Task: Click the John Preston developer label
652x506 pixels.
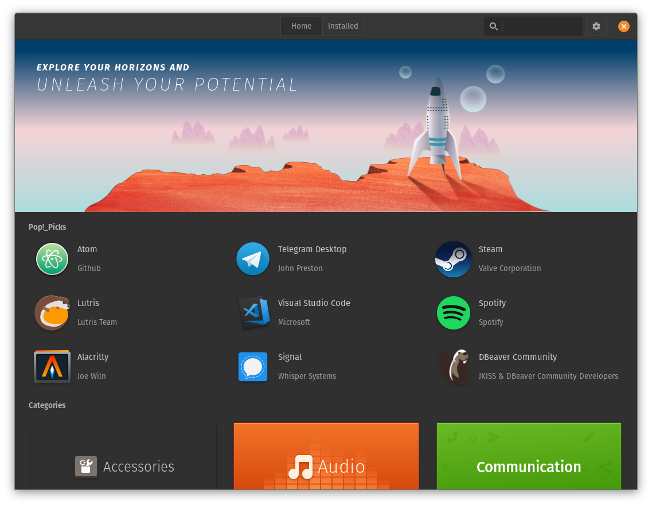Action: coord(300,268)
